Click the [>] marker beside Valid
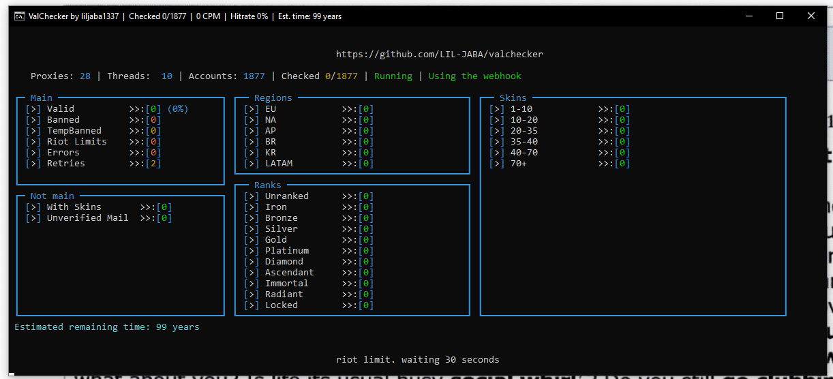This screenshot has width=833, height=379. pos(33,109)
